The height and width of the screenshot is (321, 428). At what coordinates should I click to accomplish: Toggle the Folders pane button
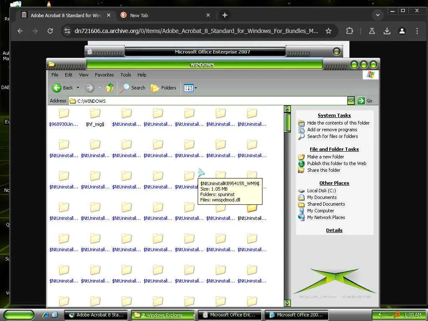coord(163,88)
